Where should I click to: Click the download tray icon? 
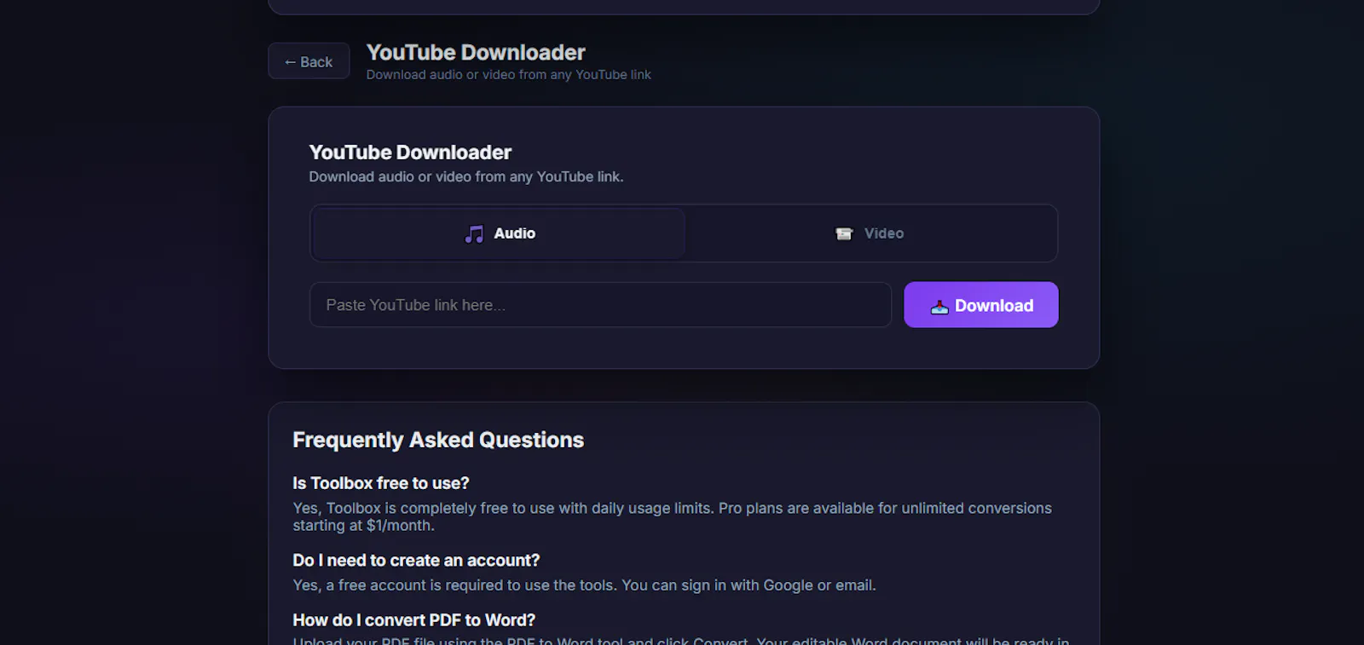point(939,306)
